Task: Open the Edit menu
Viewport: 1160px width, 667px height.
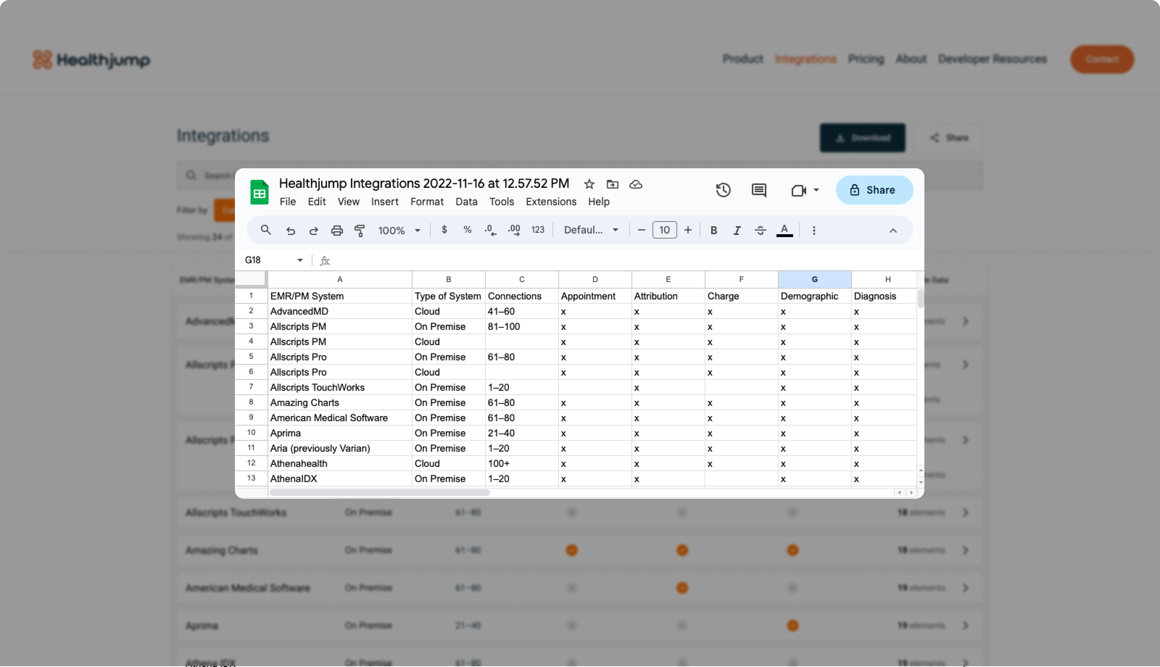Action: (316, 202)
